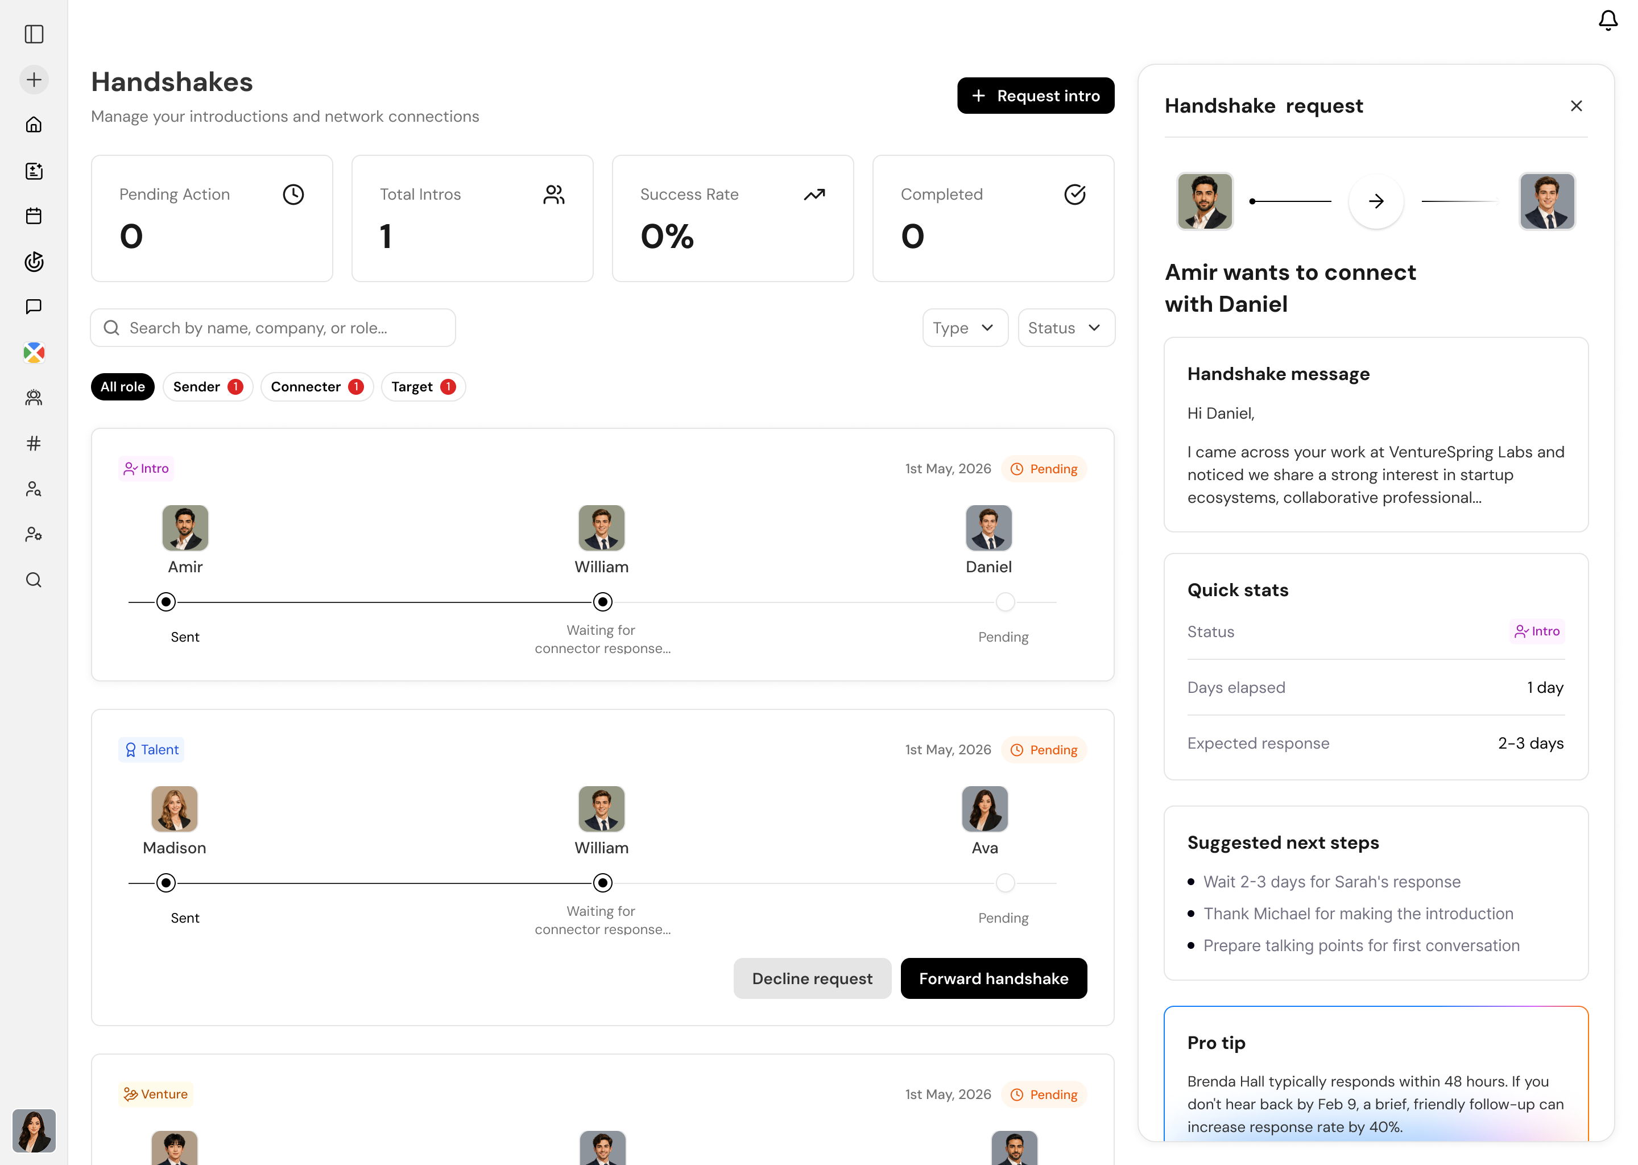The image size is (1638, 1165).
Task: Expand the Type filter dropdown
Action: [x=965, y=328]
